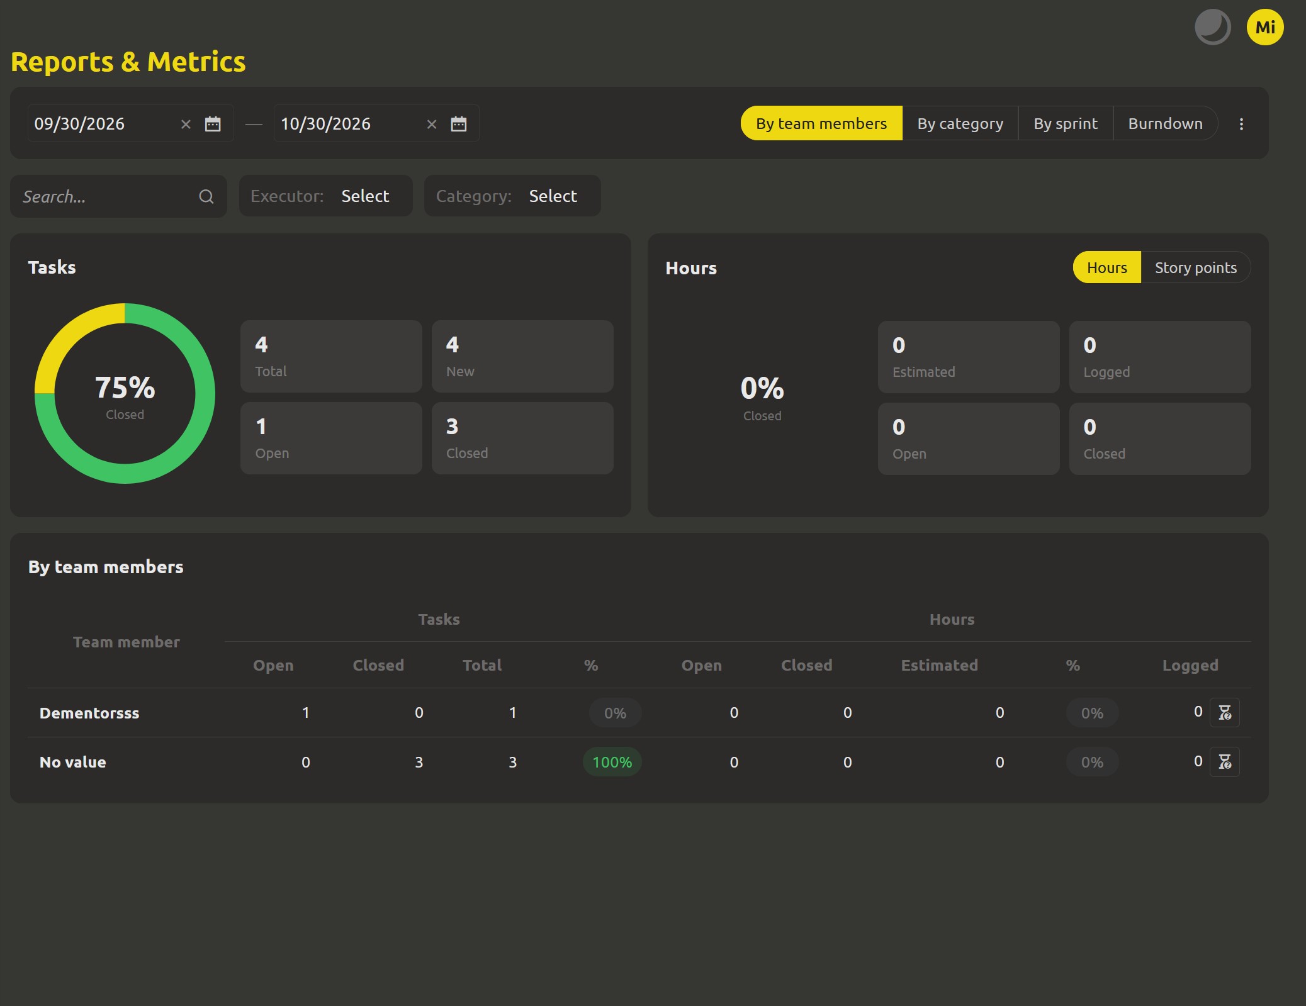Open the three-dot more options menu
This screenshot has height=1006, width=1306.
coord(1241,124)
